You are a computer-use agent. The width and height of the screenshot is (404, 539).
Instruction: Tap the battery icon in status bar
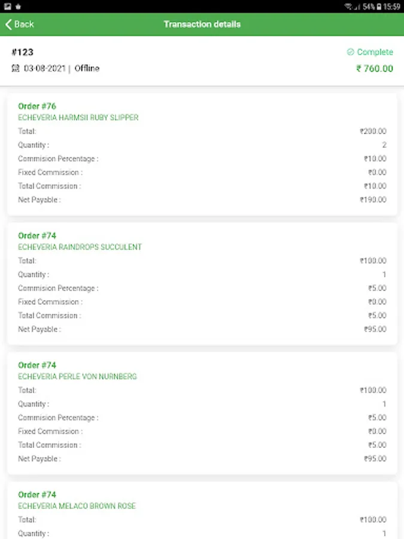point(379,6)
